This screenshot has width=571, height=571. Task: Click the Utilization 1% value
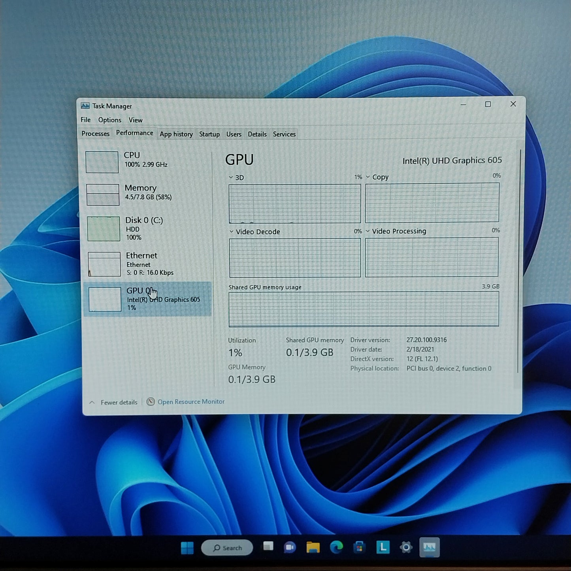[x=235, y=352]
